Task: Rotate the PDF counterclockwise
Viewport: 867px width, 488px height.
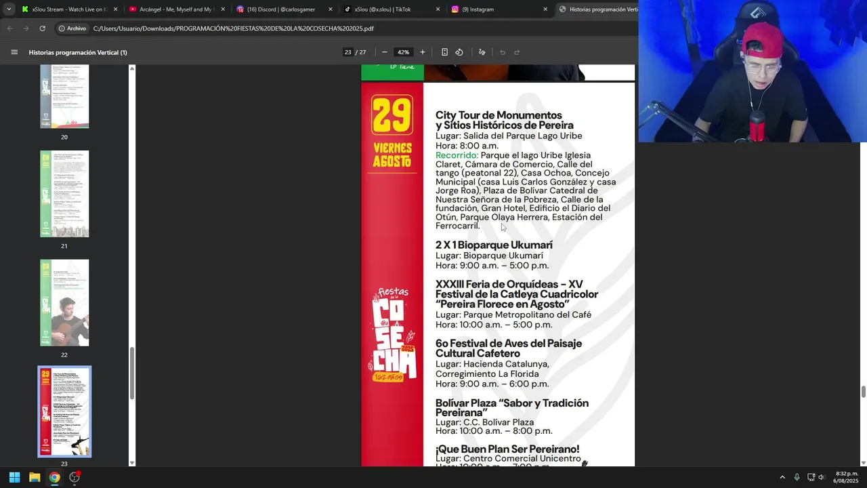Action: (459, 52)
